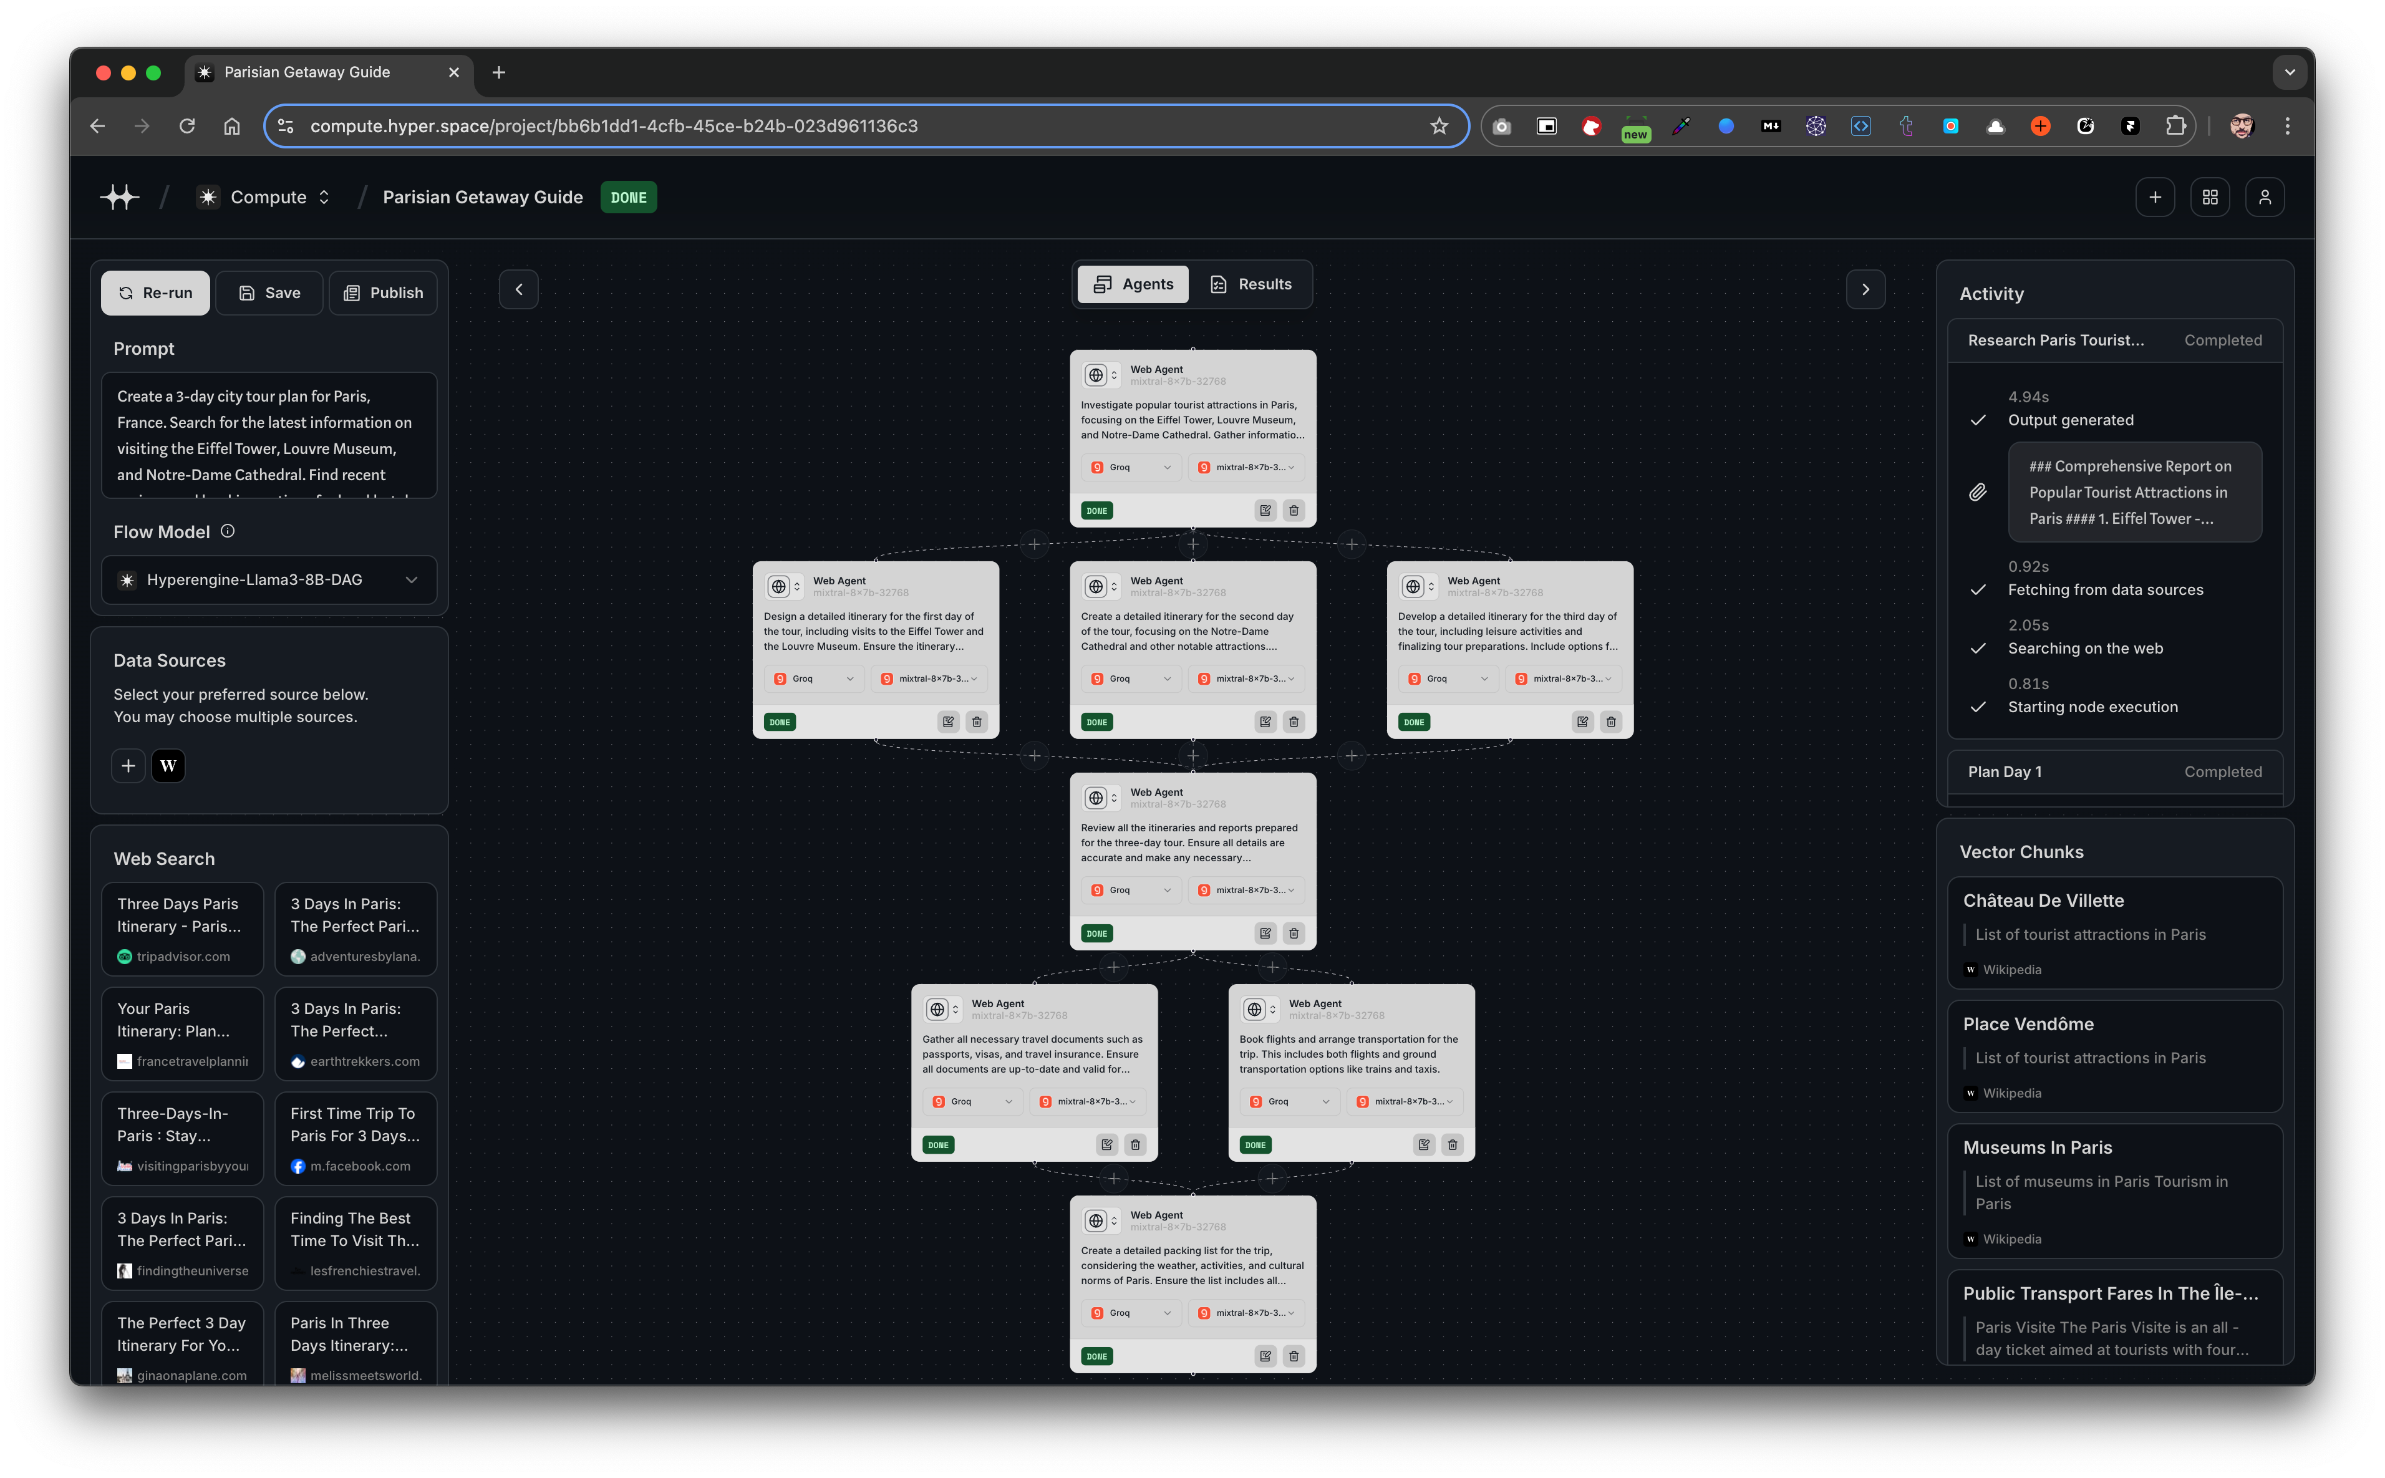The width and height of the screenshot is (2385, 1478).
Task: Switch to the Results tab
Action: (1252, 284)
